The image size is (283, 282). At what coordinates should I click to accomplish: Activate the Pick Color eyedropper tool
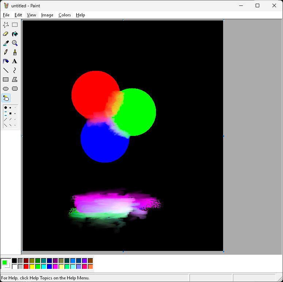pos(6,43)
